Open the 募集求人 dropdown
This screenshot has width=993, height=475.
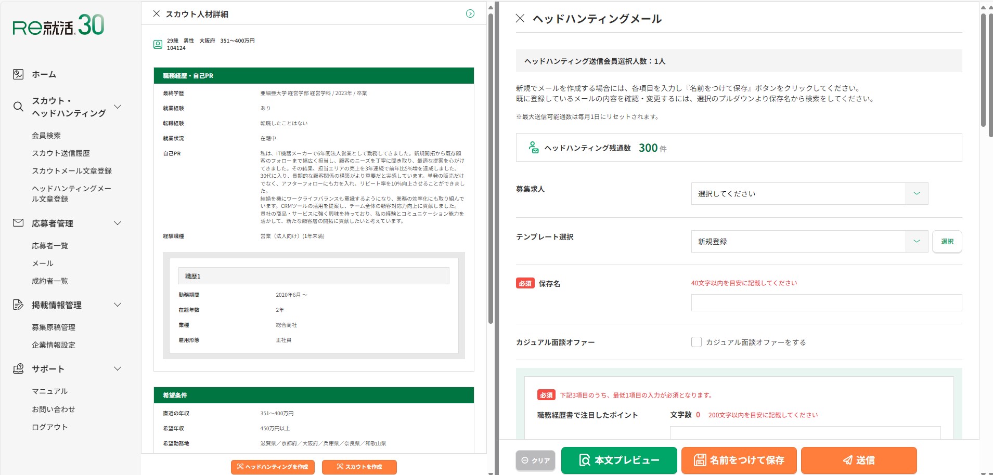809,193
